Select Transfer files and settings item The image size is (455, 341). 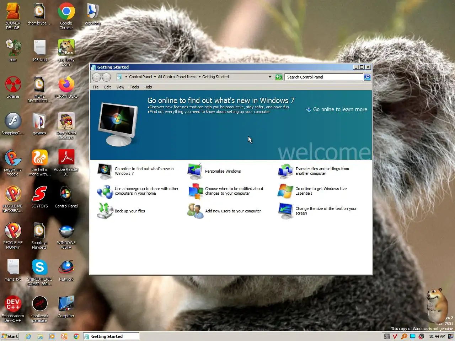[x=314, y=171]
